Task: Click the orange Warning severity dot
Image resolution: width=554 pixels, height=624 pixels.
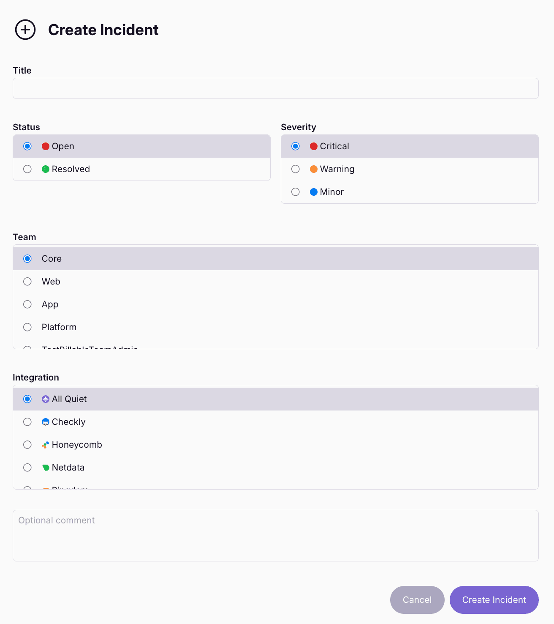Action: 314,169
